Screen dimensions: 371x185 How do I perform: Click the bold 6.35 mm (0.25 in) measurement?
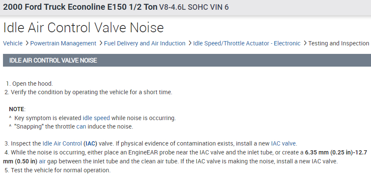coord(325,152)
